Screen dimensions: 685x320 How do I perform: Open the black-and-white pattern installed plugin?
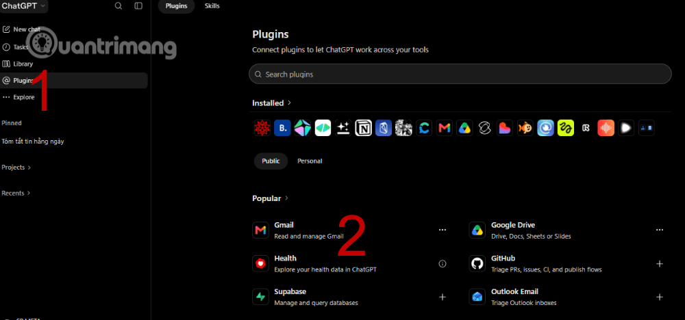(x=403, y=128)
